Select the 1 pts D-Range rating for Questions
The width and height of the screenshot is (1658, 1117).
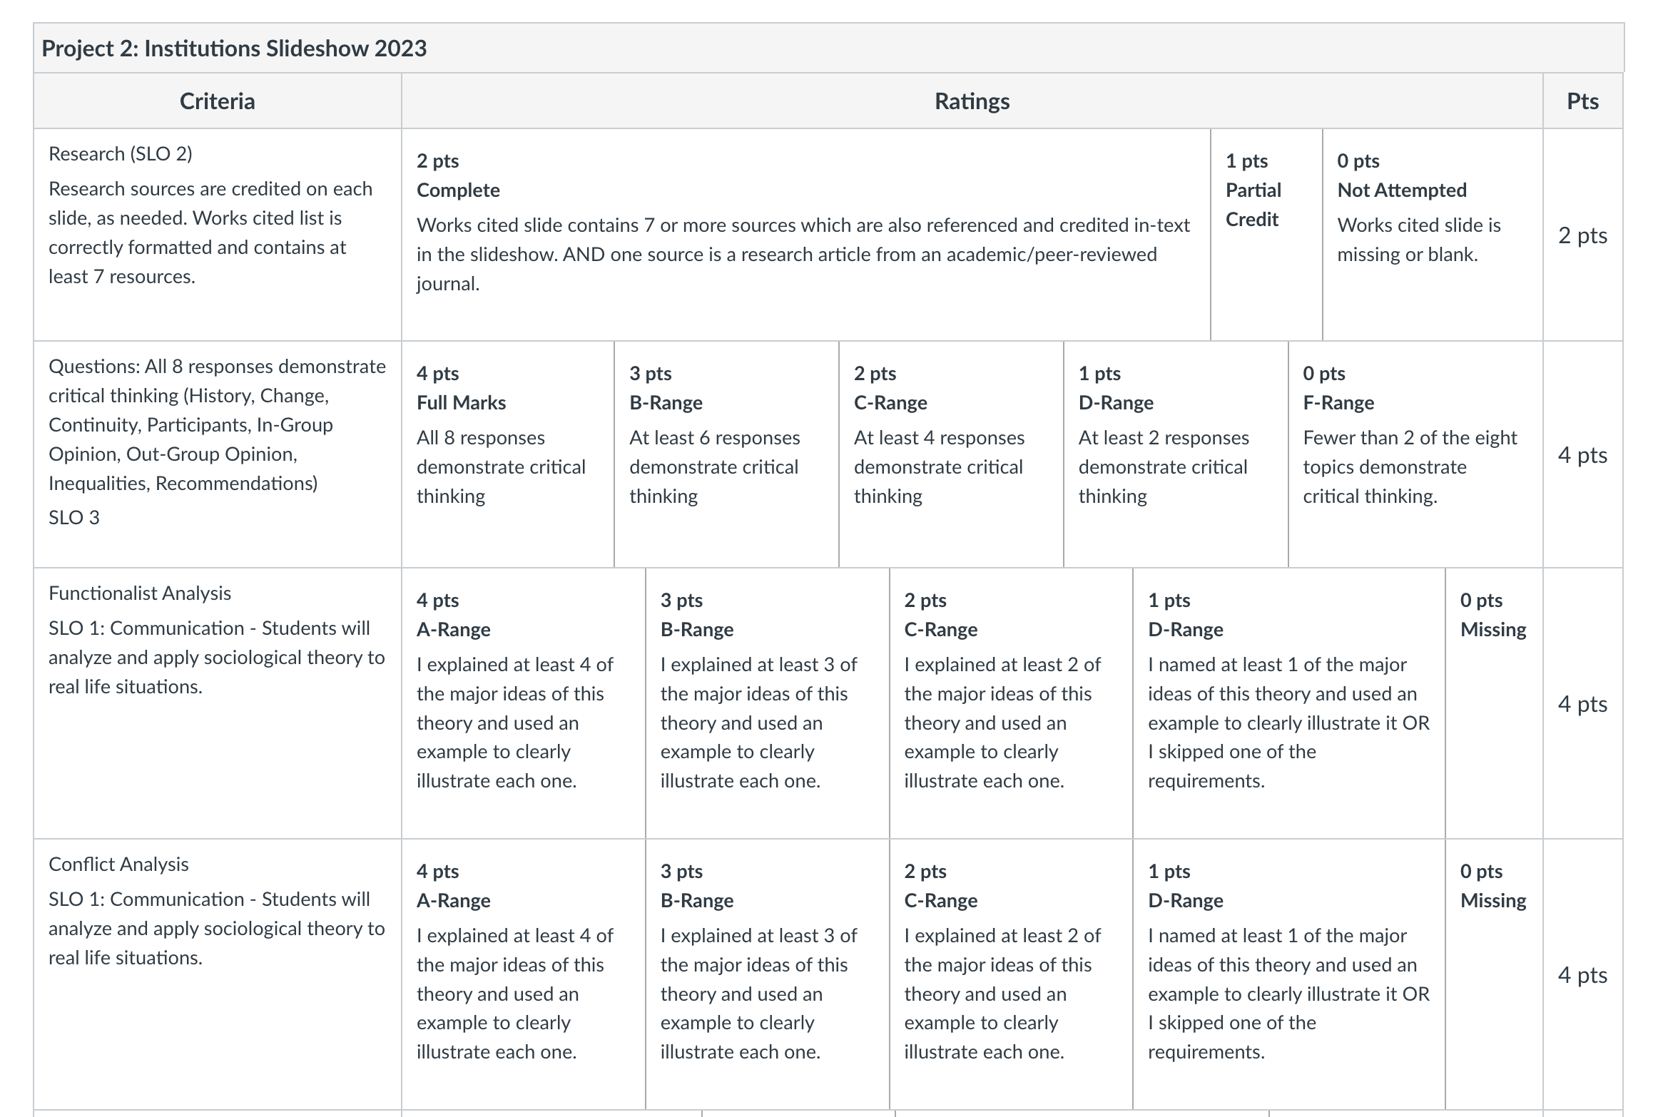coord(1176,454)
